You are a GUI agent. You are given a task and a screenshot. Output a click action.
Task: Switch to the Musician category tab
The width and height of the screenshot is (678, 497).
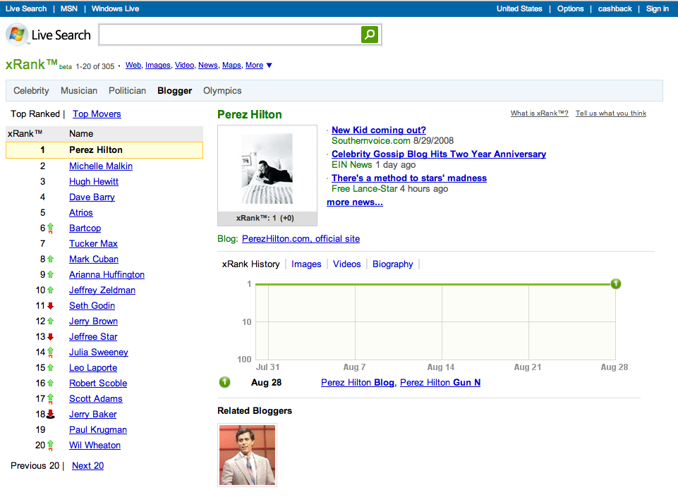pos(79,91)
